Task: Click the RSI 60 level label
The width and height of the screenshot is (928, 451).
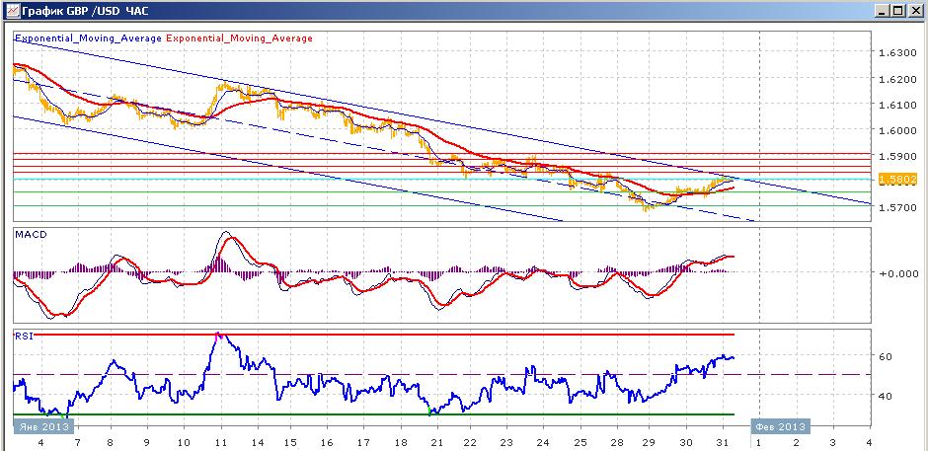Action: (886, 357)
